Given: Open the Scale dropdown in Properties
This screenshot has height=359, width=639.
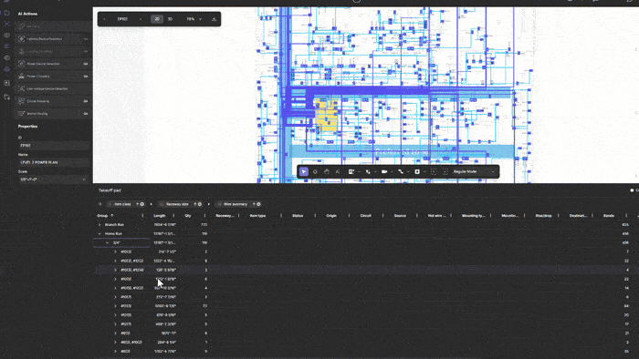Looking at the screenshot, I should [53, 179].
